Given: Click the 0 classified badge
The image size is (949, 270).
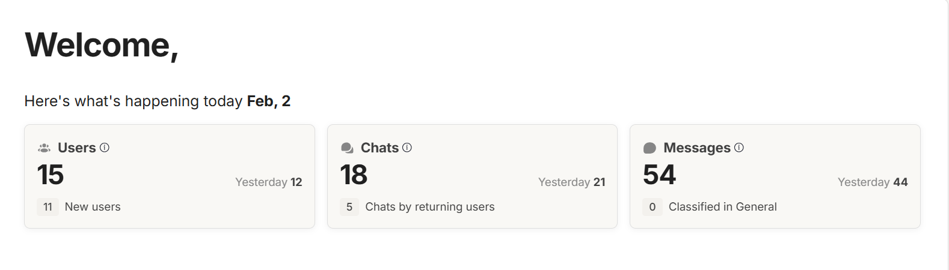Looking at the screenshot, I should pos(652,207).
